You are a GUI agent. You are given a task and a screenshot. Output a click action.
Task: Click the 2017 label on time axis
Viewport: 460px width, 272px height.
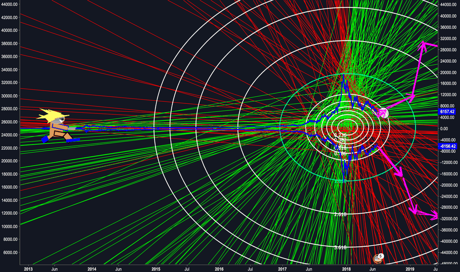click(282, 269)
